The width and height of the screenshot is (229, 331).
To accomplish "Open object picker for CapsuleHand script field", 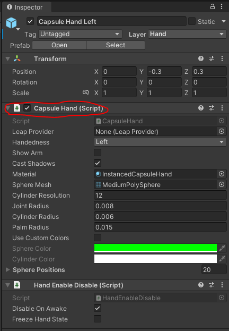I will pyautogui.click(x=222, y=121).
